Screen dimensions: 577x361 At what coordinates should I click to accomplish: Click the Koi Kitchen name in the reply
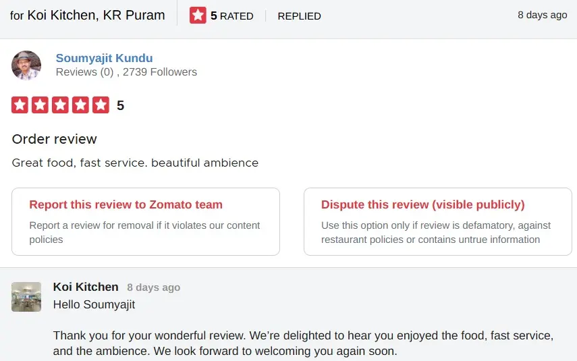(86, 287)
